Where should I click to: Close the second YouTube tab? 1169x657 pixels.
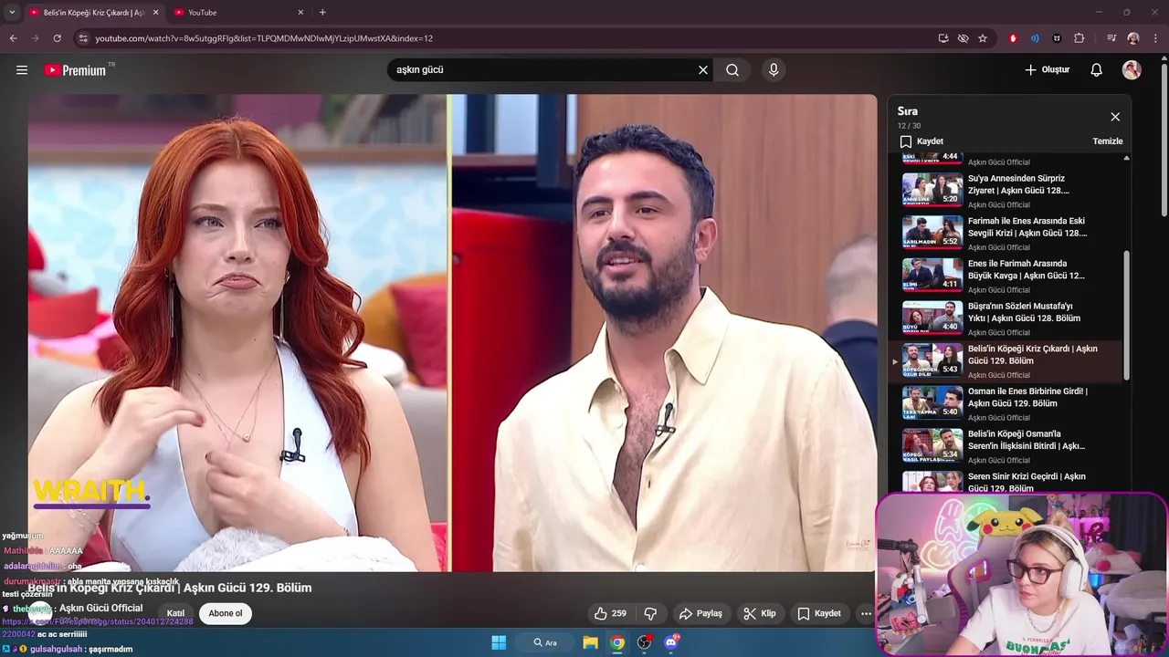coord(301,13)
